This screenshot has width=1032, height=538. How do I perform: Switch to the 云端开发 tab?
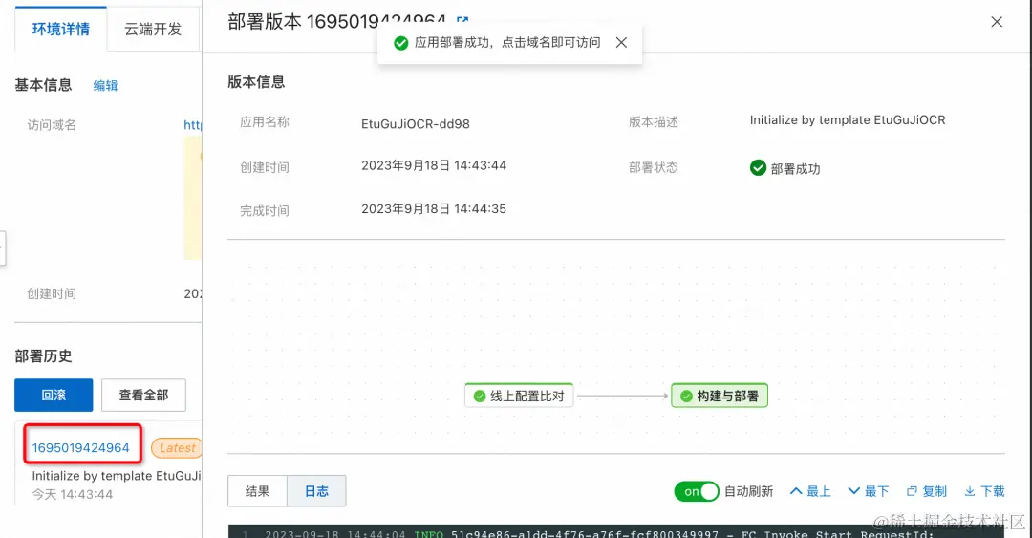[x=153, y=29]
